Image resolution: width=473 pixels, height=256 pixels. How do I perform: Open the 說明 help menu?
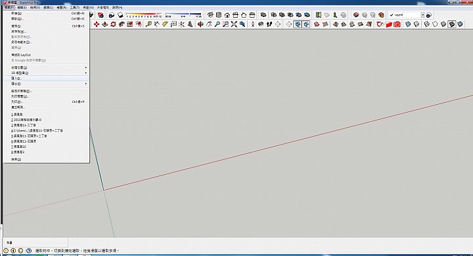click(118, 7)
